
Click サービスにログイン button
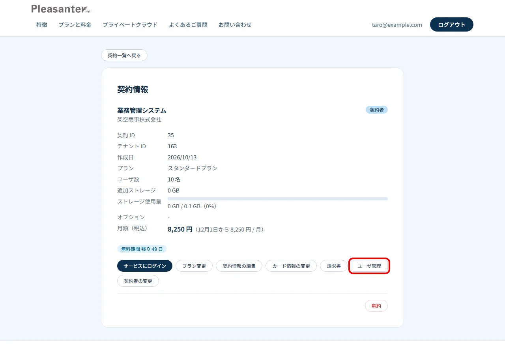pos(145,266)
